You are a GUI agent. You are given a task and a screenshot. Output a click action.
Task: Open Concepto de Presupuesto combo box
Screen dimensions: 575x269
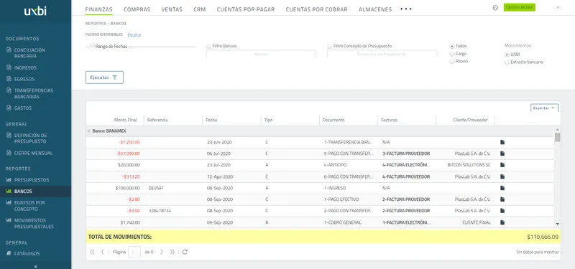pyautogui.click(x=382, y=54)
